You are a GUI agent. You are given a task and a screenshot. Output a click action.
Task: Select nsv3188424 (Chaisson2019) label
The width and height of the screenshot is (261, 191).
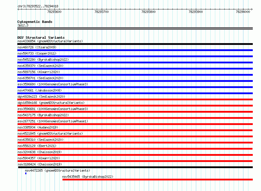[40, 164]
